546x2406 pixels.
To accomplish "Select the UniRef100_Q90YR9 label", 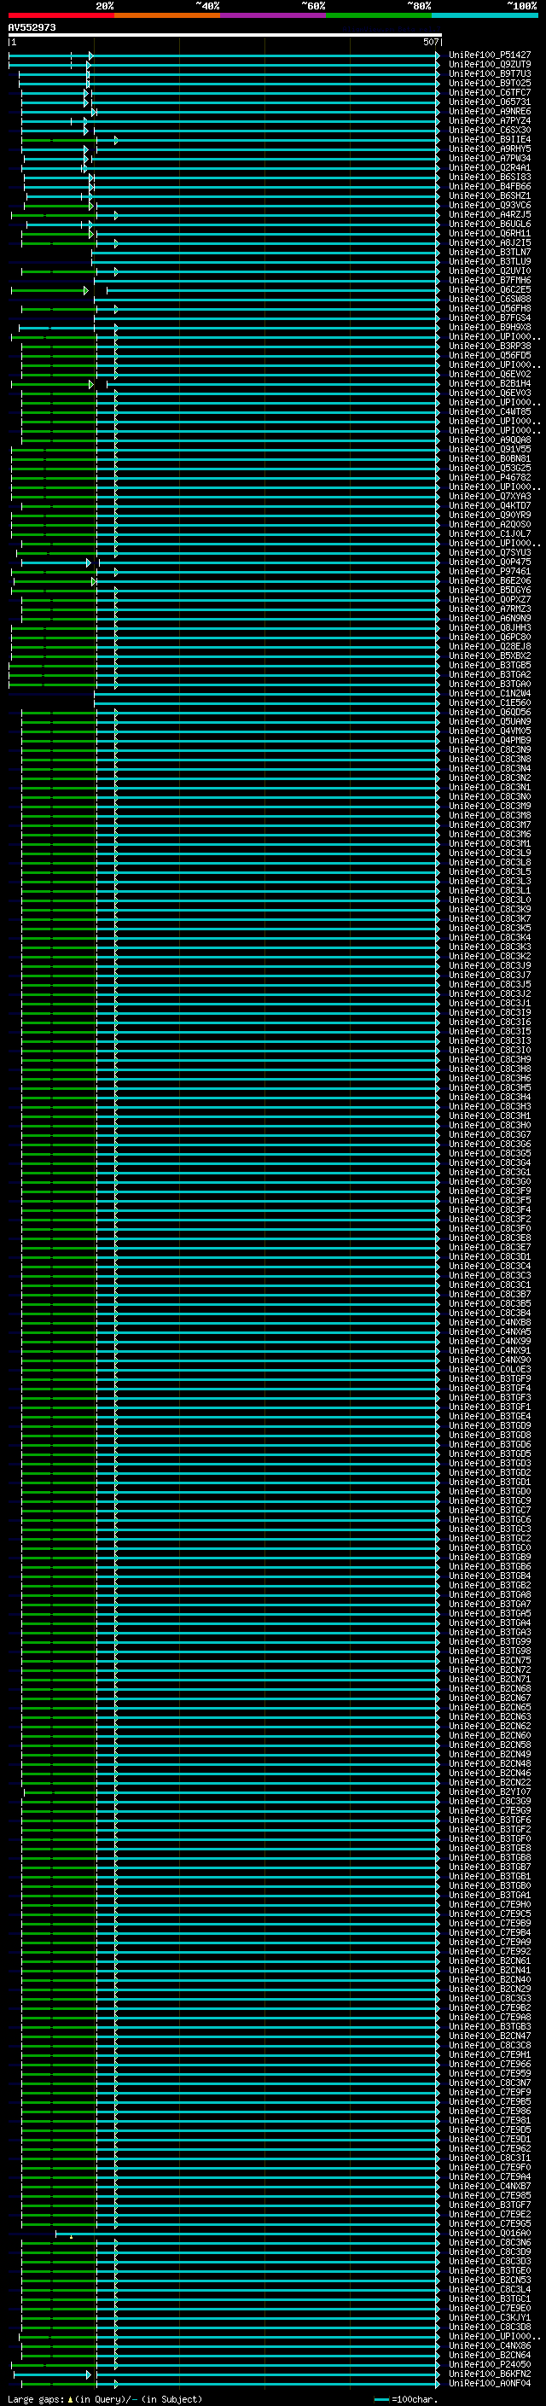I will coord(490,515).
